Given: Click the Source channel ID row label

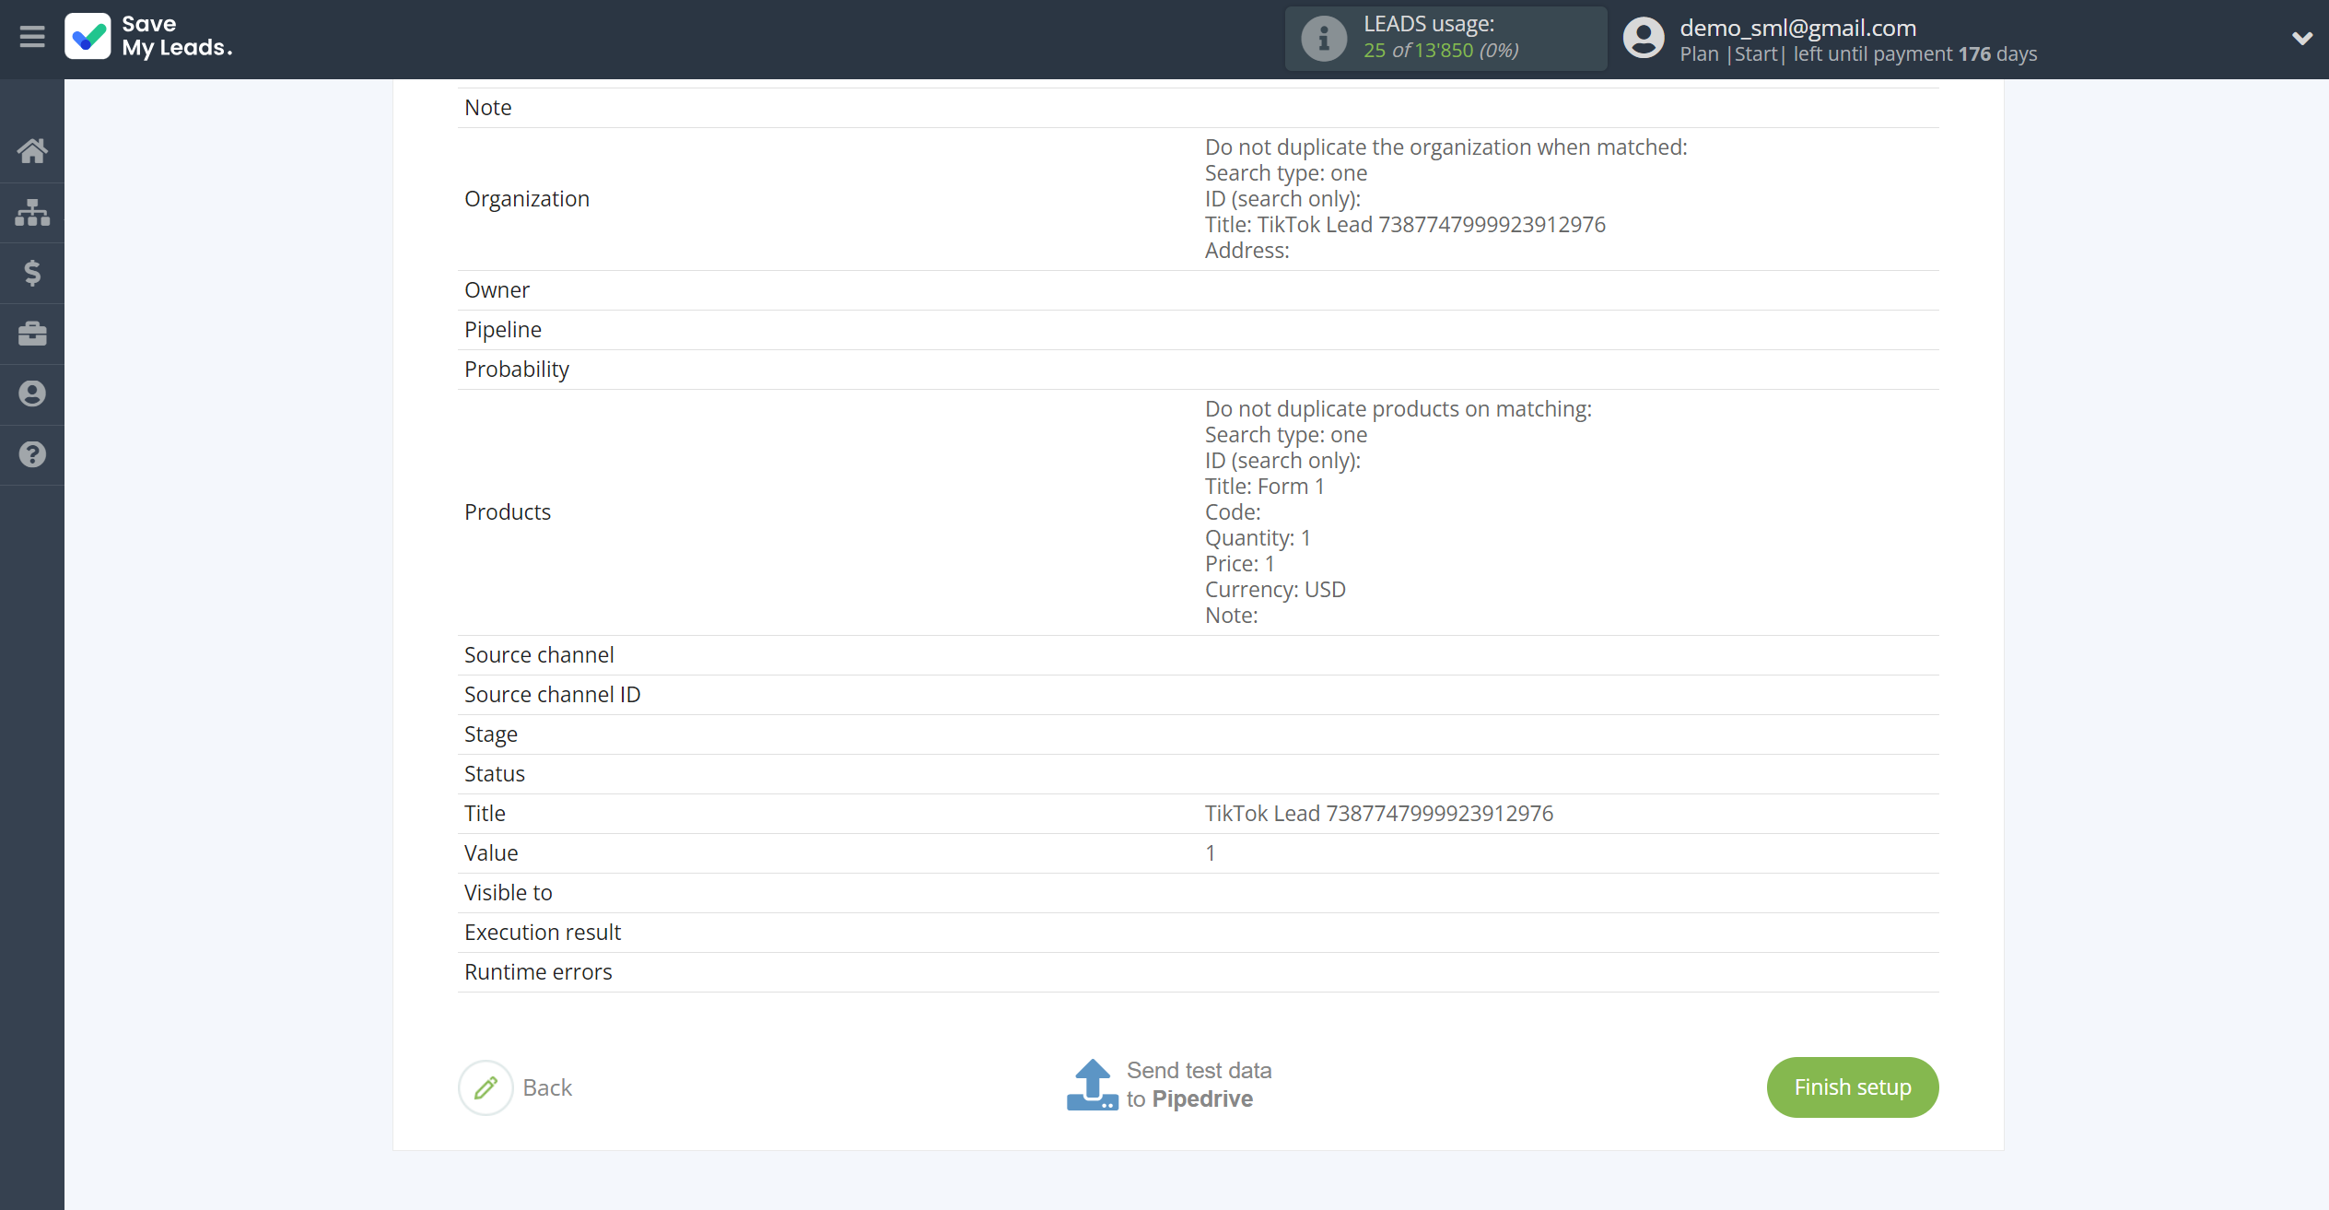Looking at the screenshot, I should [553, 695].
